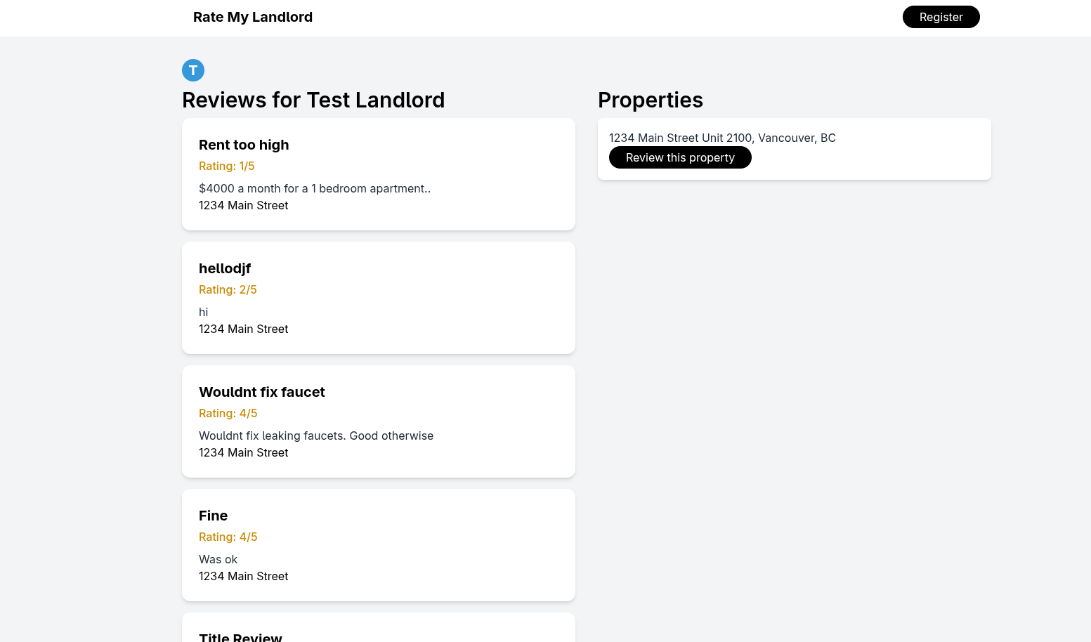The image size is (1091, 642).
Task: Click the 'Rating: 1/5' label
Action: click(227, 166)
